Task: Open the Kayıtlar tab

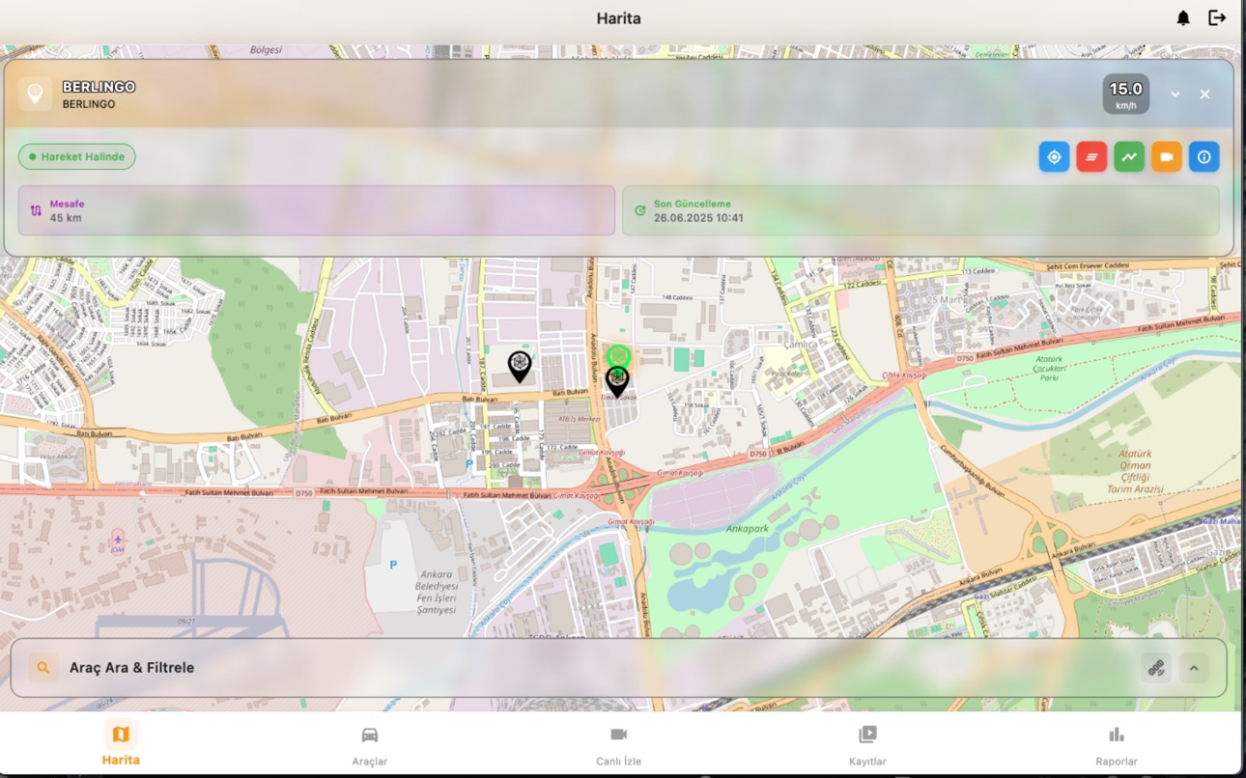Action: 867,744
